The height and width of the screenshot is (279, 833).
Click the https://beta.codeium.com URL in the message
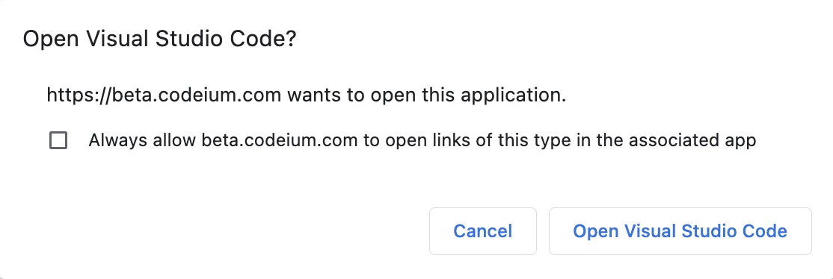click(x=164, y=95)
